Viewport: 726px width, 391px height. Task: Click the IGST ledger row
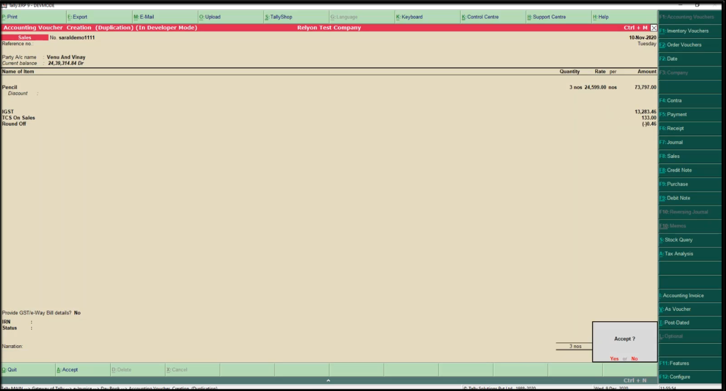tap(329, 112)
